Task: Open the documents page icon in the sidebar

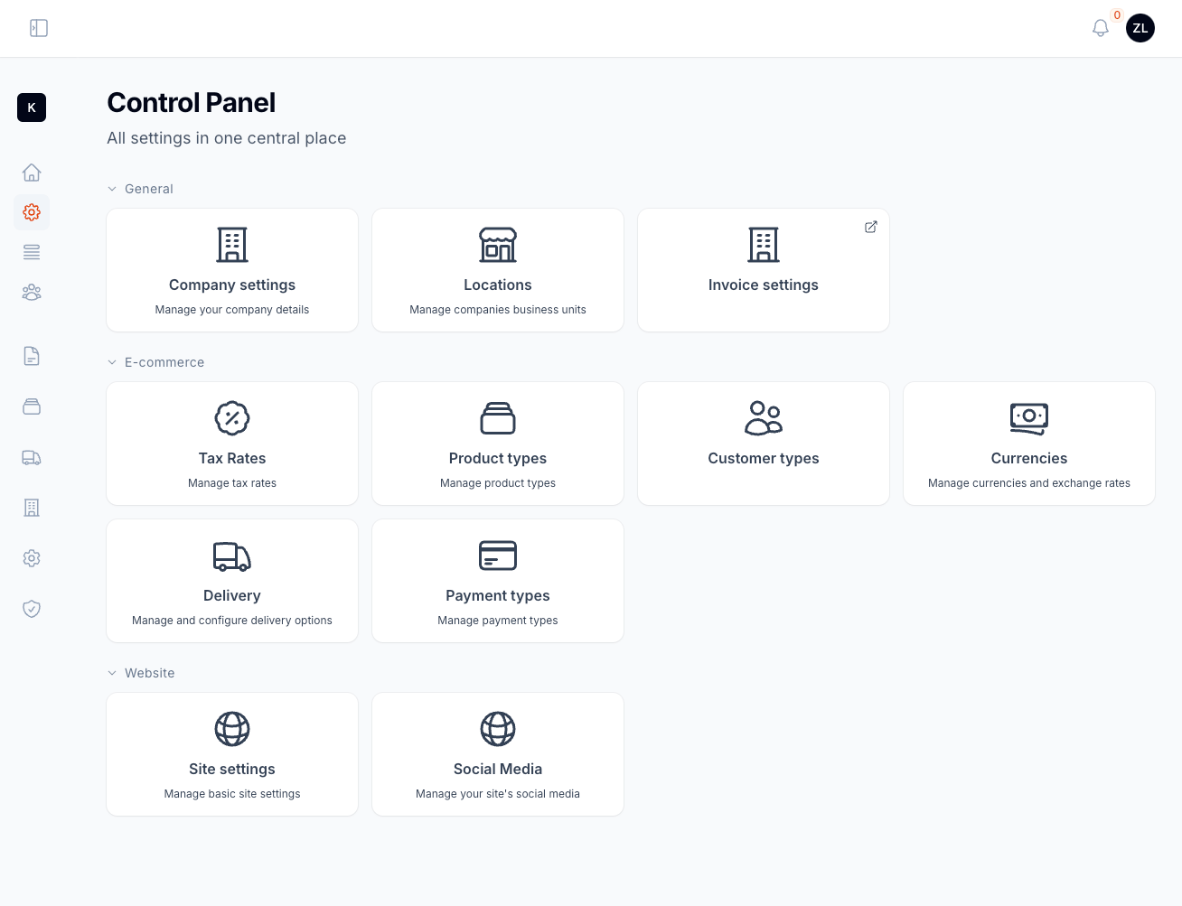Action: coord(32,356)
